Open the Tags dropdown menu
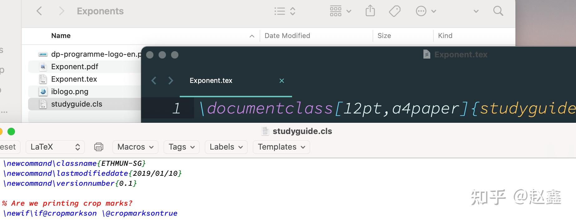Viewport: 576px width, 220px height. tap(182, 147)
